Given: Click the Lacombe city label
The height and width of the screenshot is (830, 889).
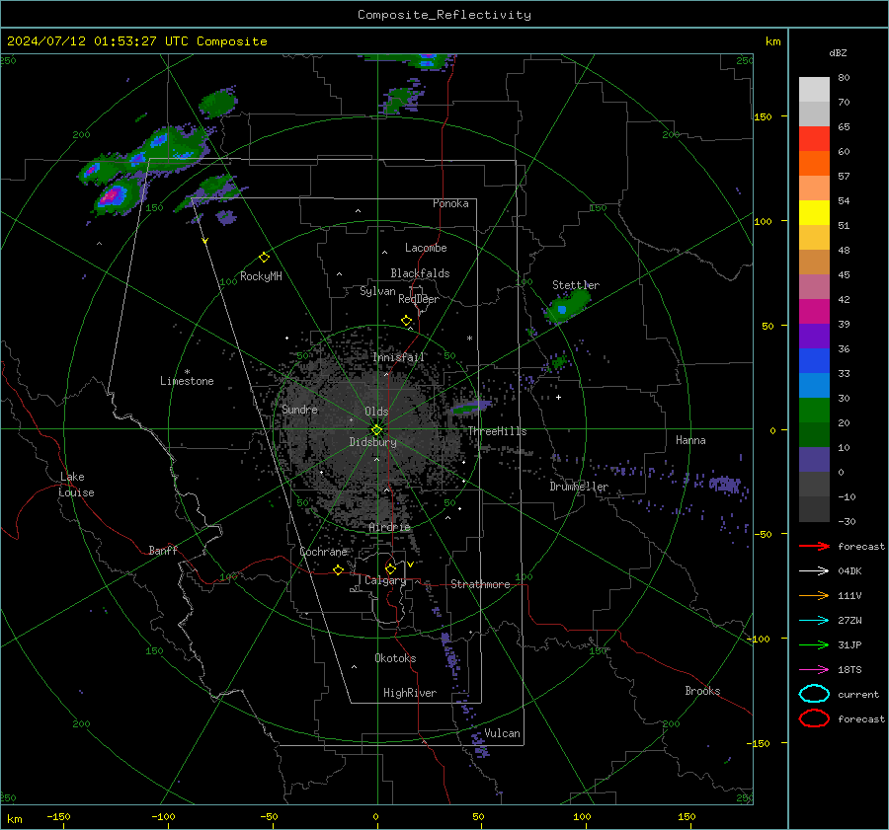Looking at the screenshot, I should tap(426, 248).
